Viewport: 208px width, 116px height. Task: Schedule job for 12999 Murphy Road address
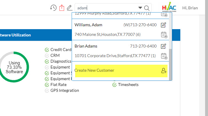(x=164, y=15)
